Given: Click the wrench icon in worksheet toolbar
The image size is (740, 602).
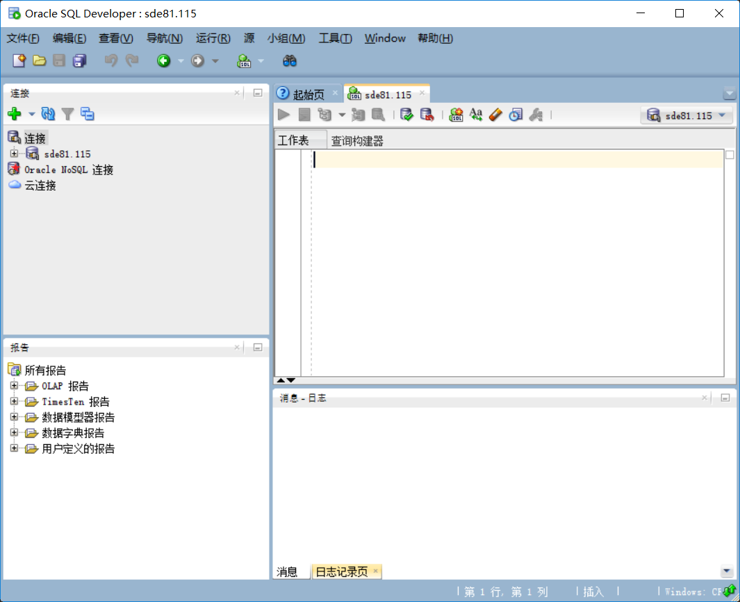Looking at the screenshot, I should click(x=536, y=115).
